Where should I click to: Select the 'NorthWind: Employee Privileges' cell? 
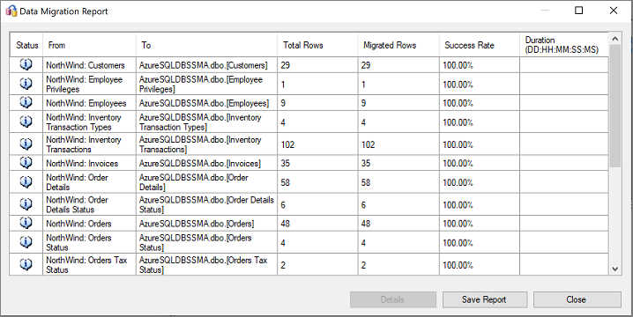[89, 84]
